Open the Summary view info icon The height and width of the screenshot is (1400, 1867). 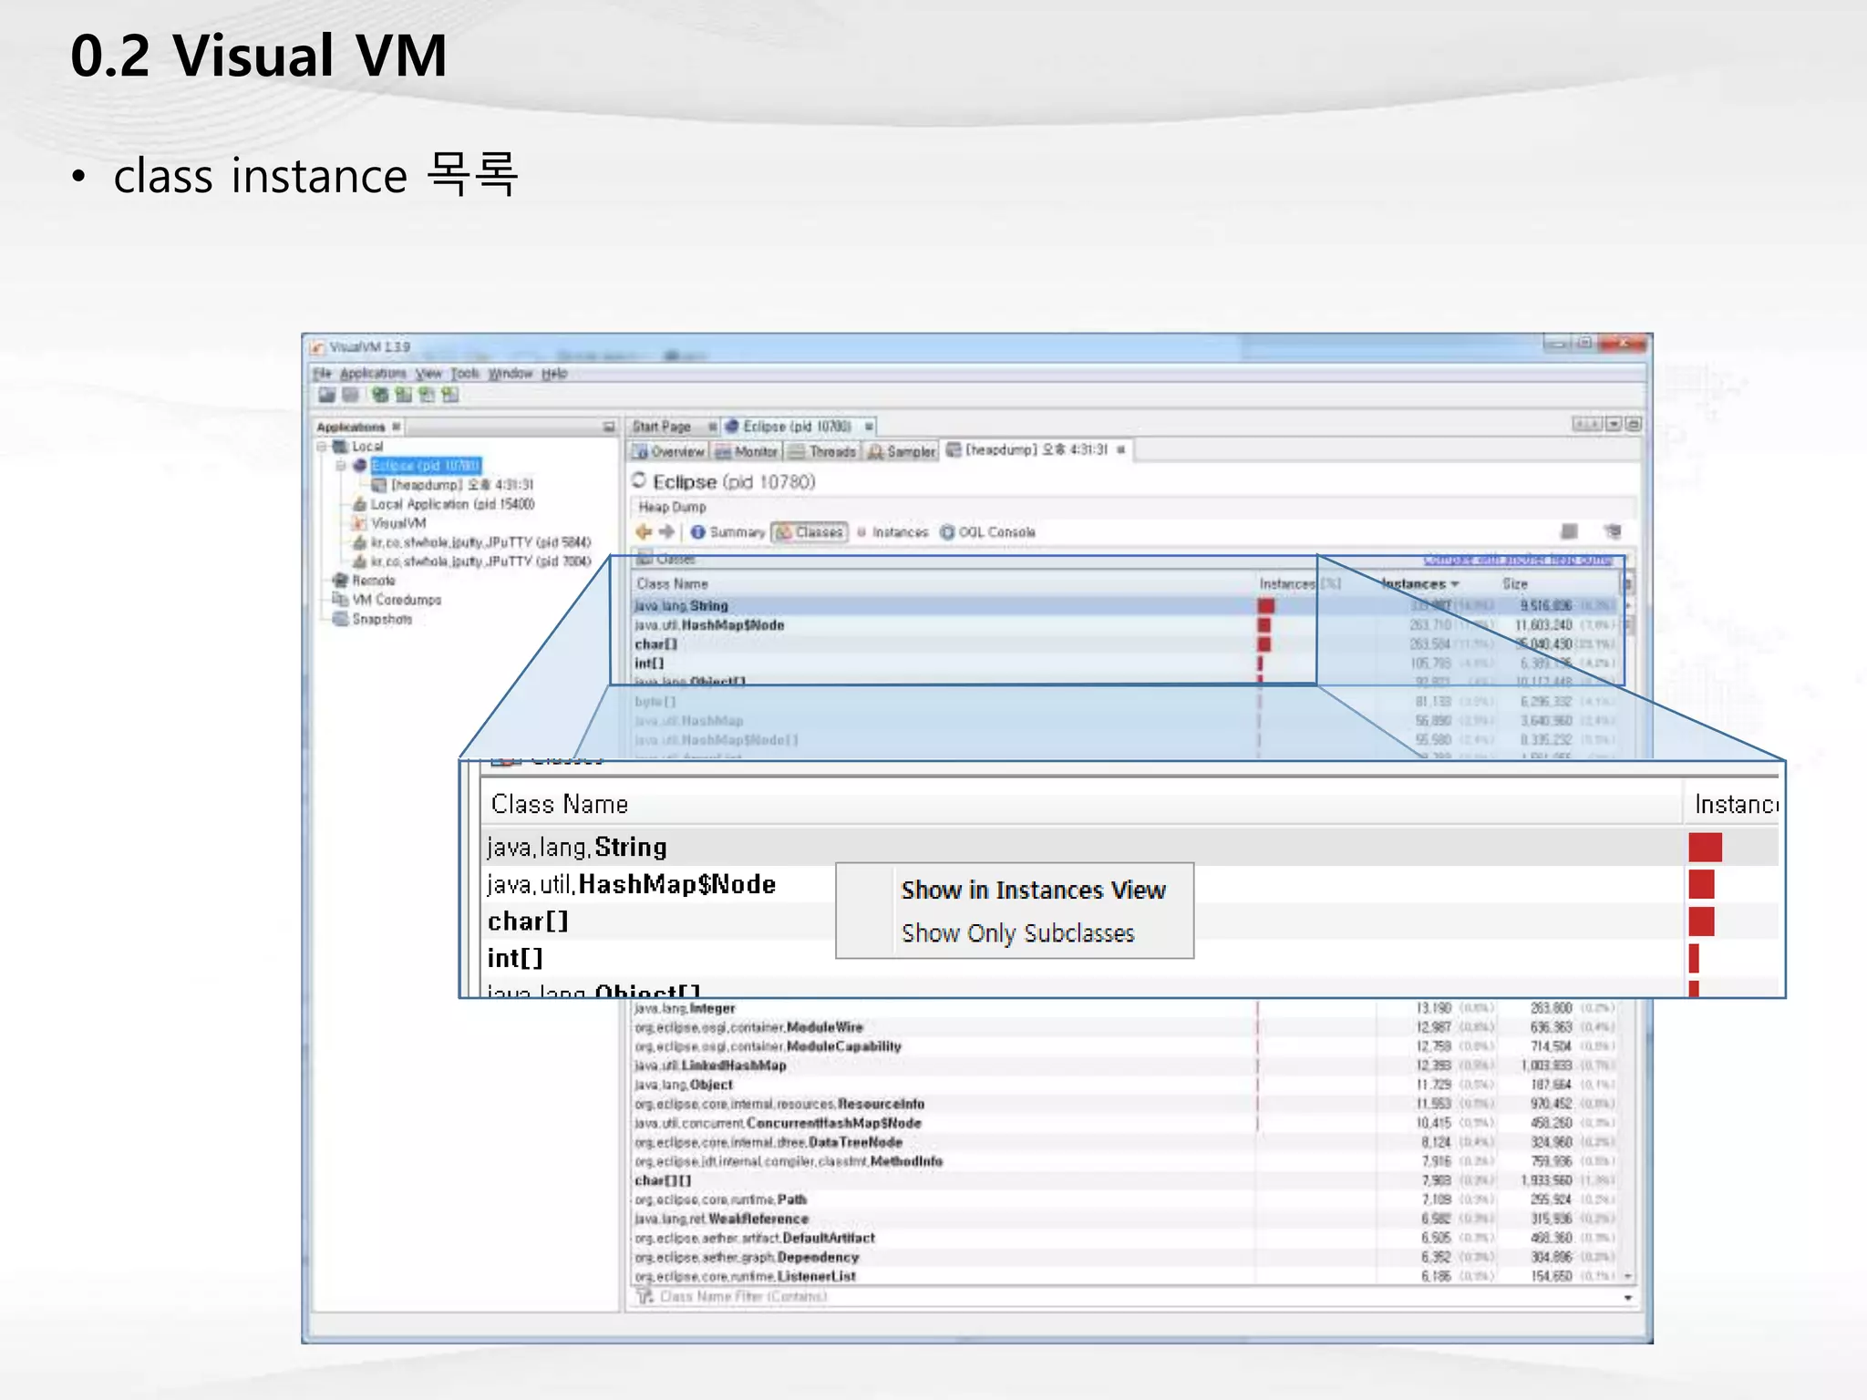pyautogui.click(x=698, y=531)
